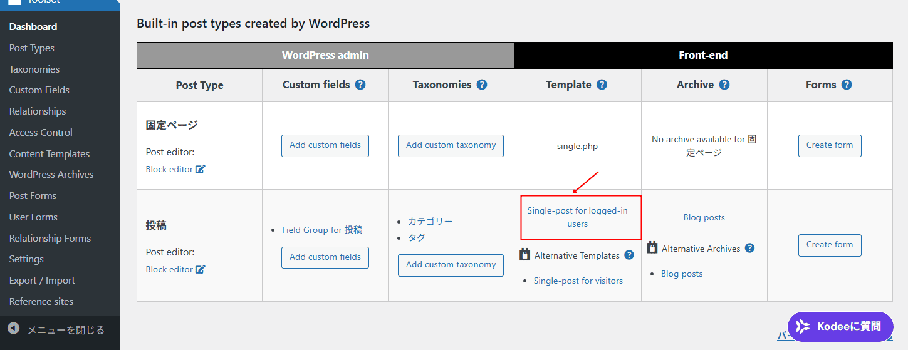This screenshot has width=908, height=350.
Task: Click the カテゴリー taxonomy link
Action: 430,221
